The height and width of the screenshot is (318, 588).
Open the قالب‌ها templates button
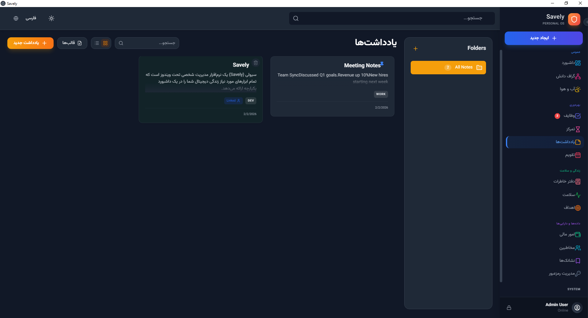[72, 43]
